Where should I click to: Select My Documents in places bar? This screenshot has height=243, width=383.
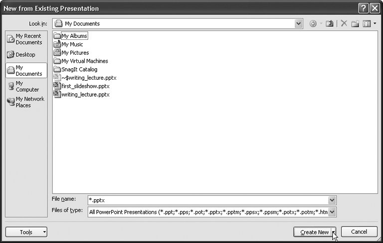[26, 71]
